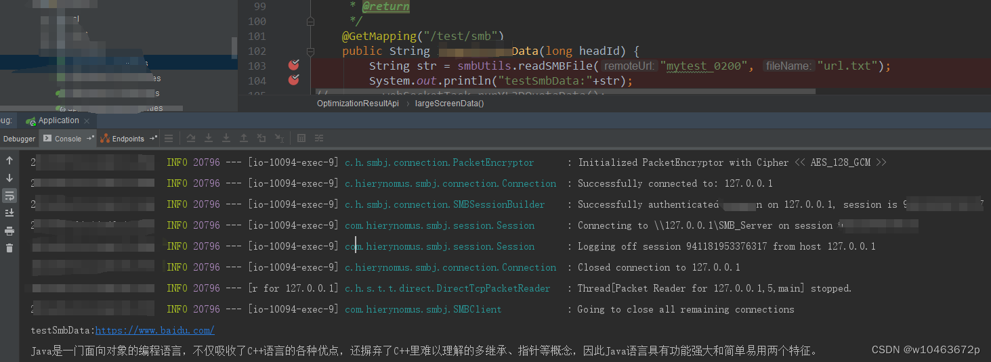The image size is (991, 362).
Task: Click line number 101 in the gutter
Action: [x=257, y=36]
